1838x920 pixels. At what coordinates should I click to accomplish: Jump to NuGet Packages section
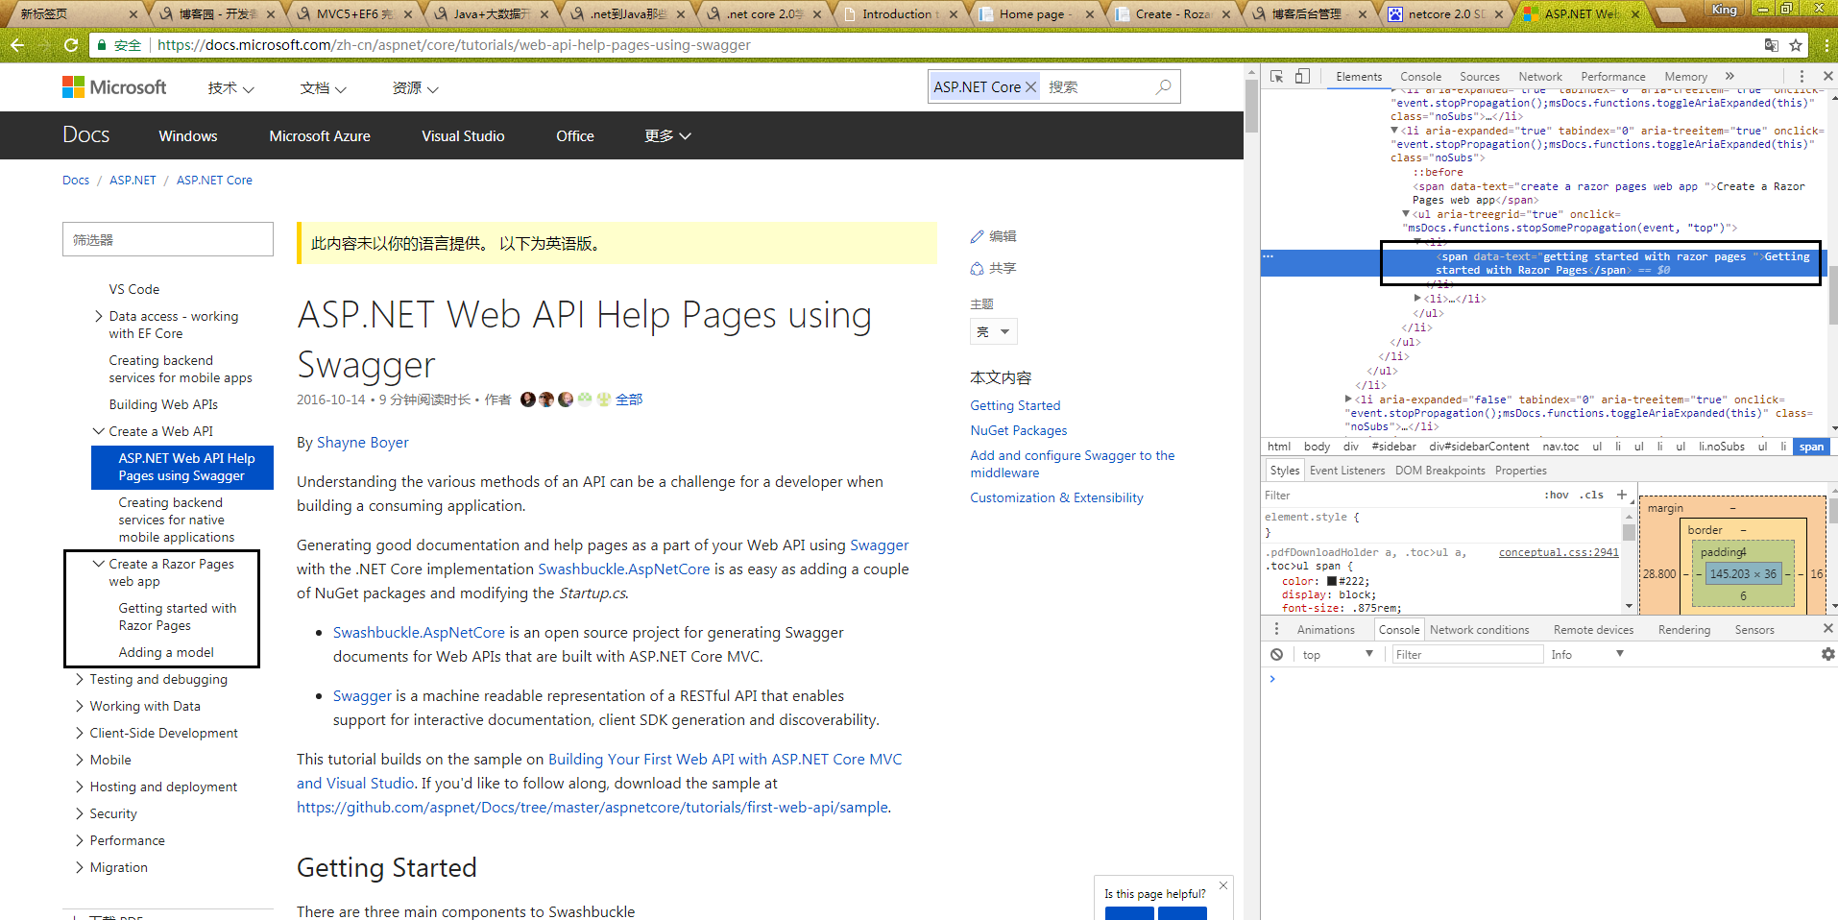[x=1018, y=431]
